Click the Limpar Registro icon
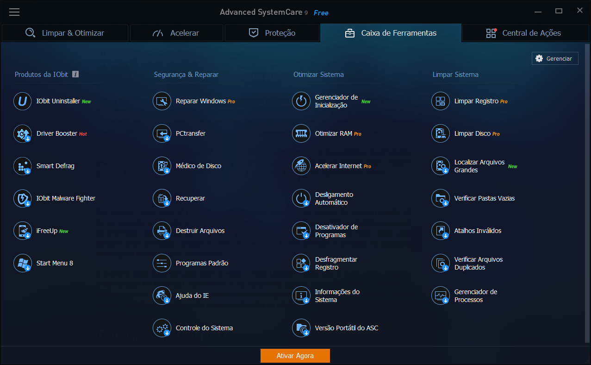The image size is (591, 365). [x=441, y=101]
